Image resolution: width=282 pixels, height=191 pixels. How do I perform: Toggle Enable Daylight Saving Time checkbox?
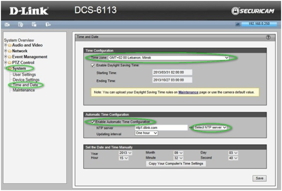[x=93, y=65]
